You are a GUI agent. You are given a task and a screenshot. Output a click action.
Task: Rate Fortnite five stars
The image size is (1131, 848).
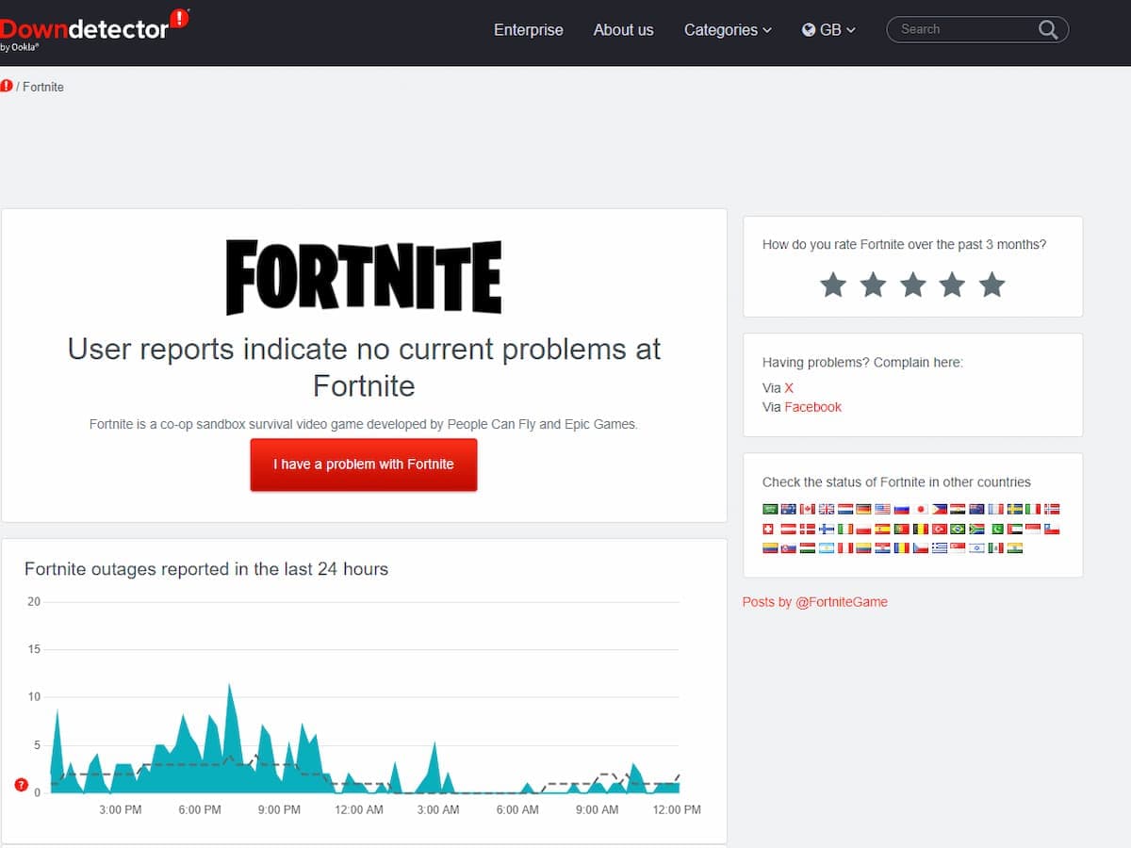[x=992, y=284]
